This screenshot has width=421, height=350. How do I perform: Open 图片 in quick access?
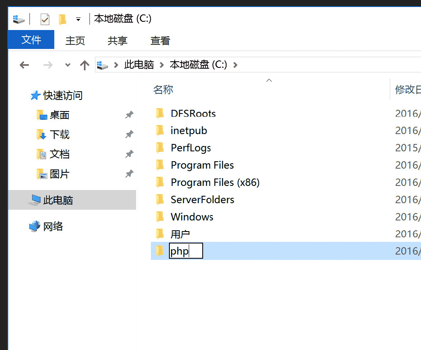[x=59, y=174]
